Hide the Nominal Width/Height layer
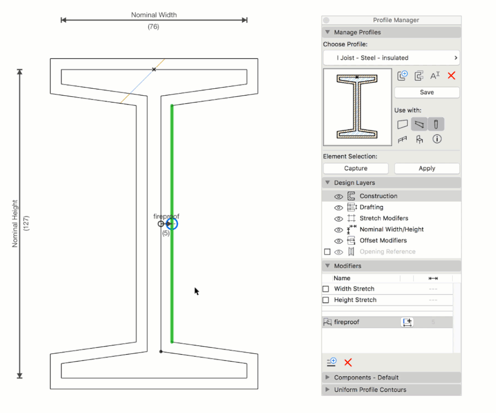 pyautogui.click(x=339, y=230)
